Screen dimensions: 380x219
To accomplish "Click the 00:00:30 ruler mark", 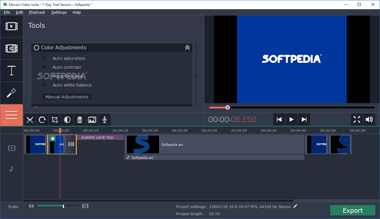I will click(x=209, y=130).
